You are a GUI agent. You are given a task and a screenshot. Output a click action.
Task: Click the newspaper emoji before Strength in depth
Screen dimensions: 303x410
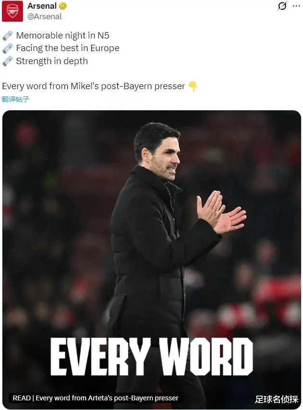[8, 61]
